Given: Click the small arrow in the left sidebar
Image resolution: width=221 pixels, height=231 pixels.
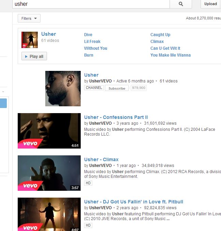Looking at the screenshot, I should click(3, 92).
